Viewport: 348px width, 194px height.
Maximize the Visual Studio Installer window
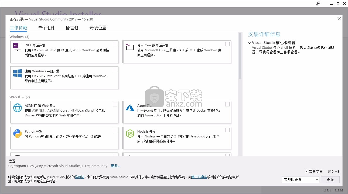pos(338,4)
